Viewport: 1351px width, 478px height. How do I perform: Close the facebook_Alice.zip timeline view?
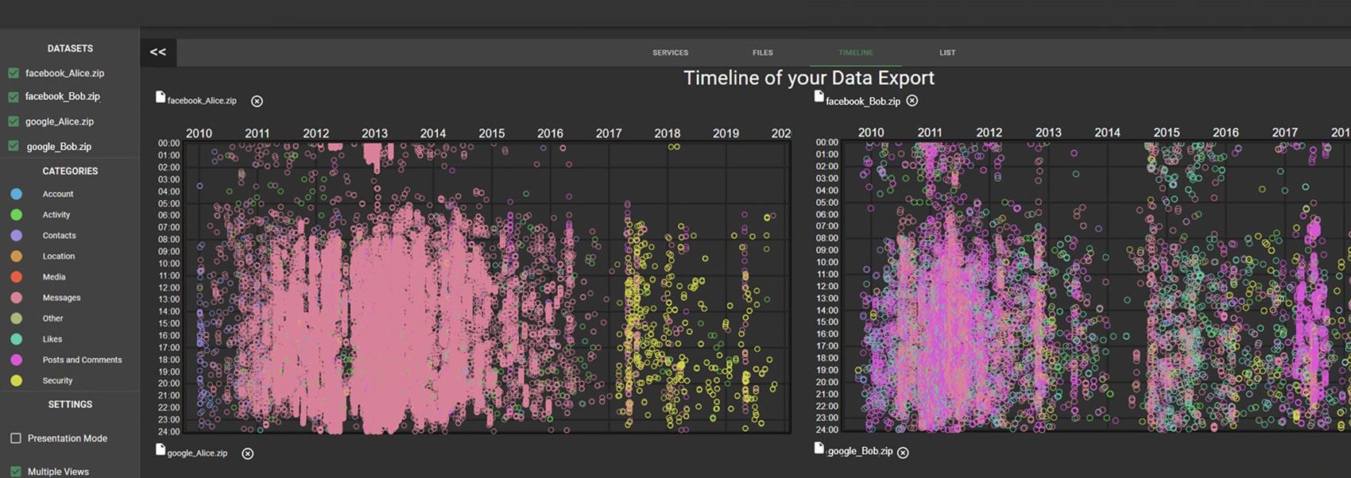click(x=257, y=101)
